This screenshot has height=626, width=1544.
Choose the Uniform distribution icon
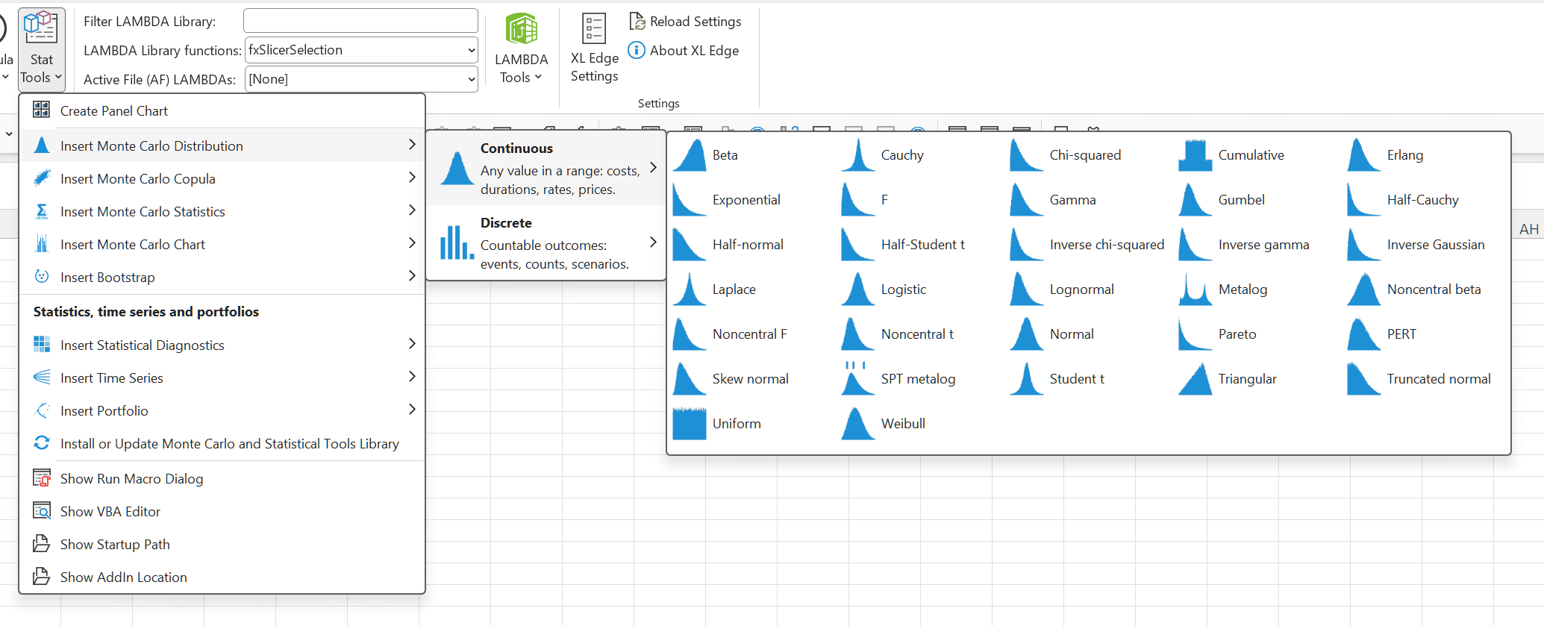point(689,424)
